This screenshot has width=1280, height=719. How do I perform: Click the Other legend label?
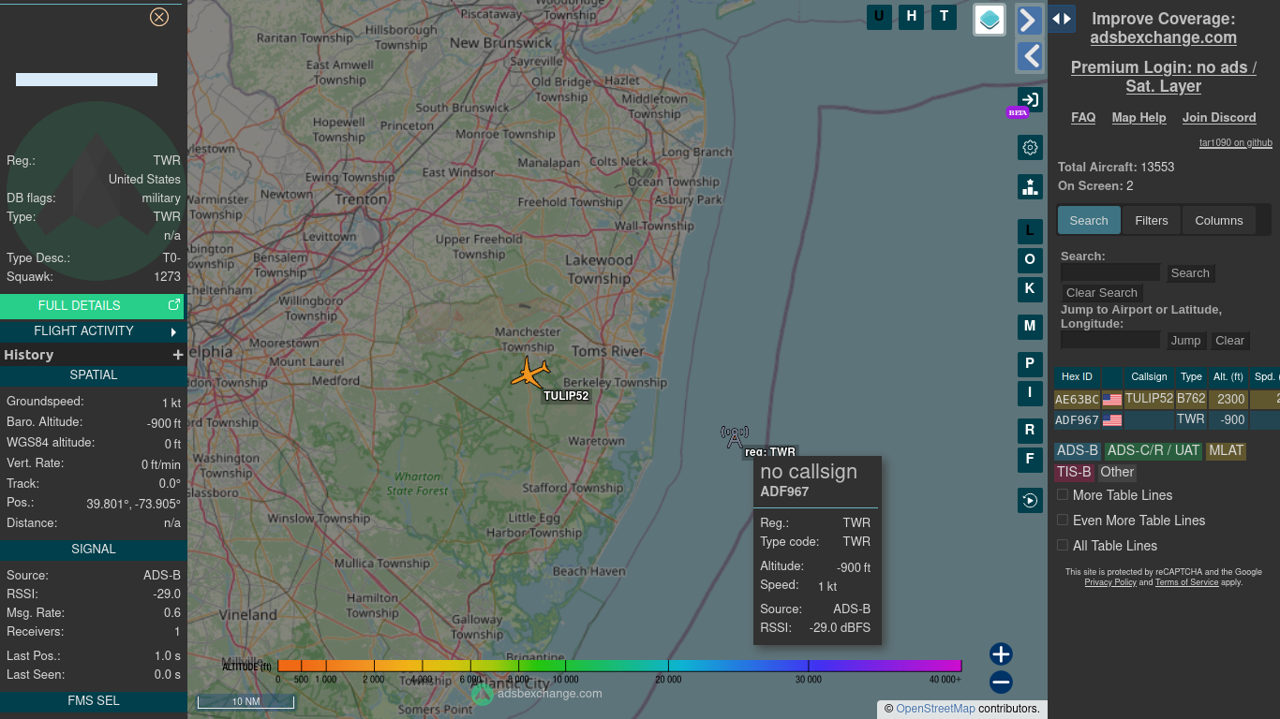click(1117, 472)
